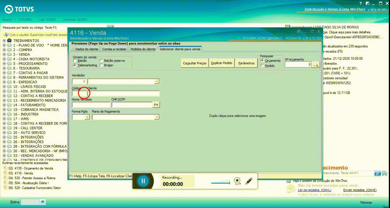
Task: Click the briefcase icon for TREINAMENTOS
Action: (x=9, y=41)
